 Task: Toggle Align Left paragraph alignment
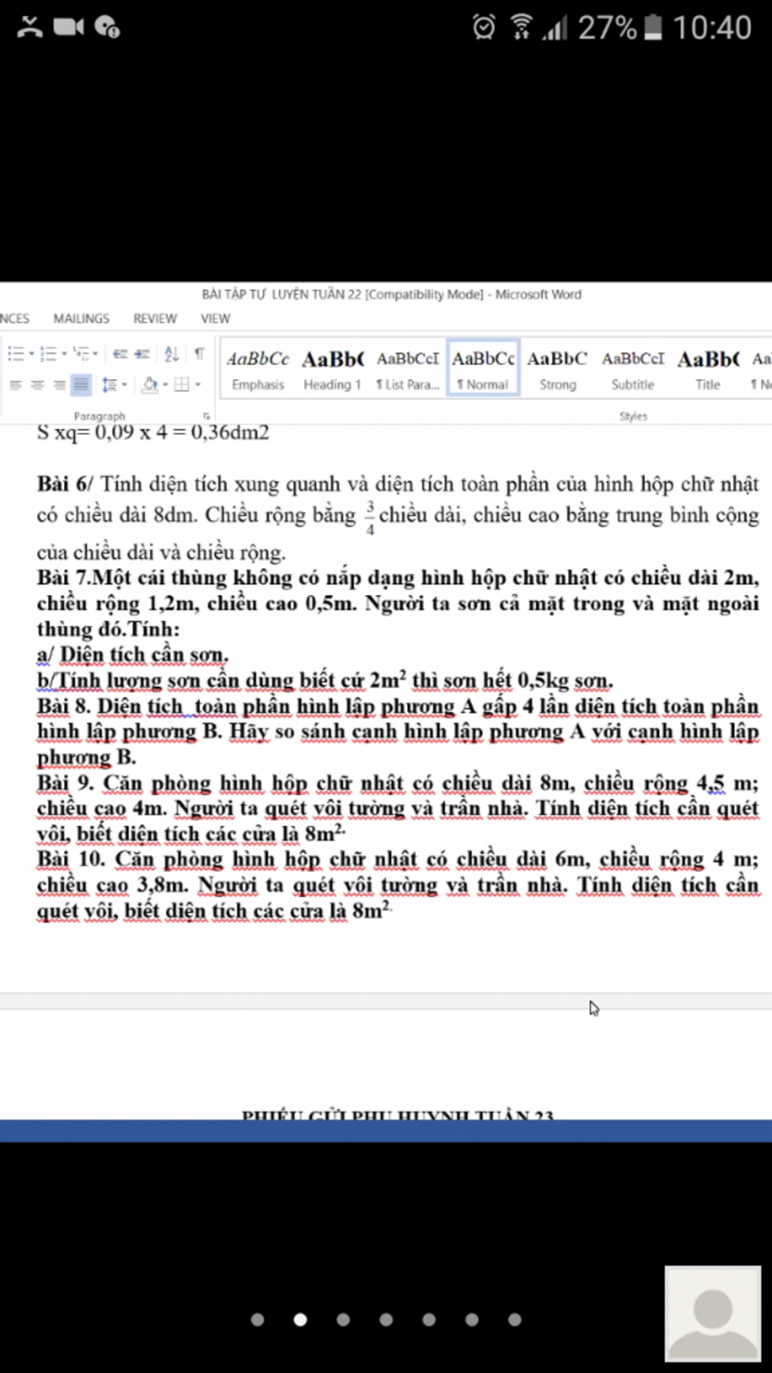(x=15, y=385)
